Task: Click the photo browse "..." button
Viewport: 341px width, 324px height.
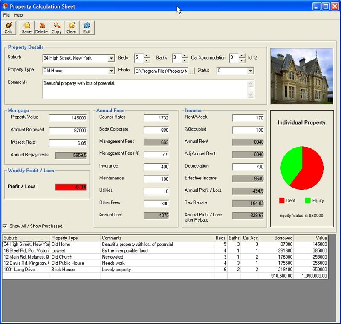Action: pyautogui.click(x=191, y=71)
